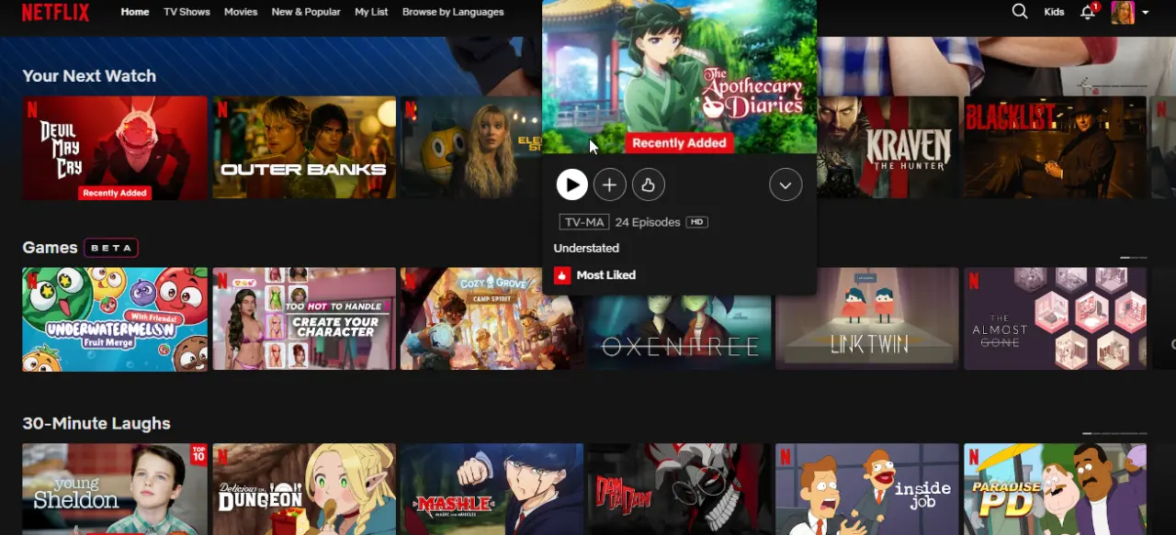Open Too Hot to Handle game
Image resolution: width=1176 pixels, height=535 pixels.
coord(304,318)
